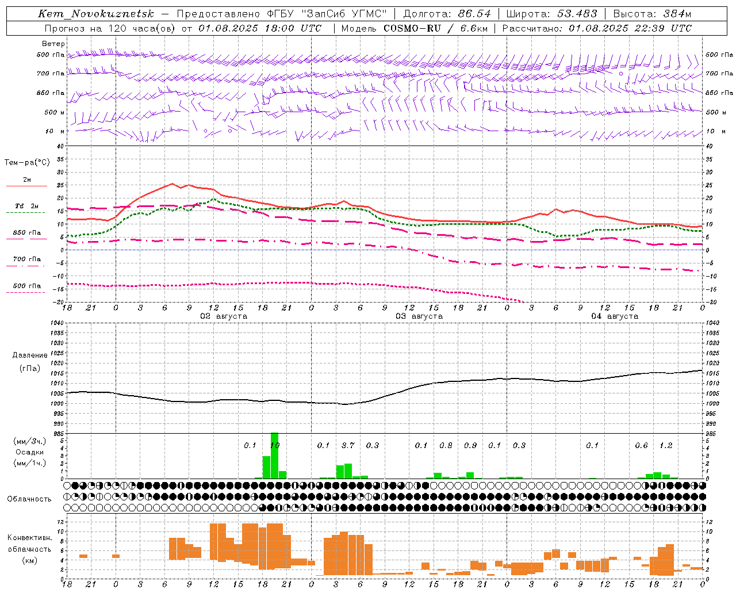This screenshot has height=589, width=736.
Task: Click the date label 03 августа
Action: [x=419, y=316]
